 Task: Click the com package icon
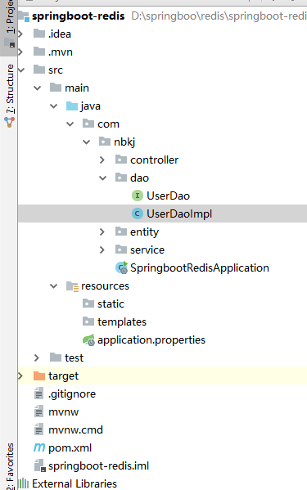pyautogui.click(x=88, y=124)
